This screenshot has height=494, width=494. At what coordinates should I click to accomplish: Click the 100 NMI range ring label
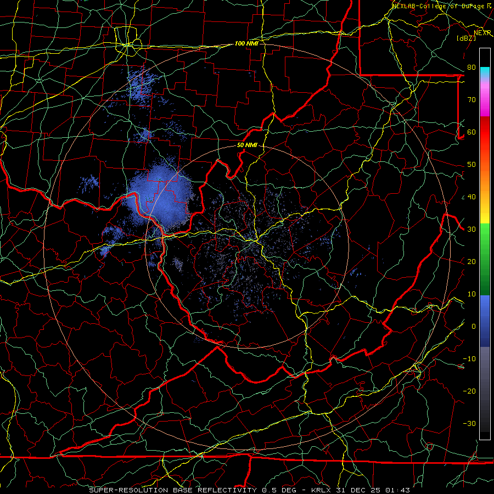[246, 43]
